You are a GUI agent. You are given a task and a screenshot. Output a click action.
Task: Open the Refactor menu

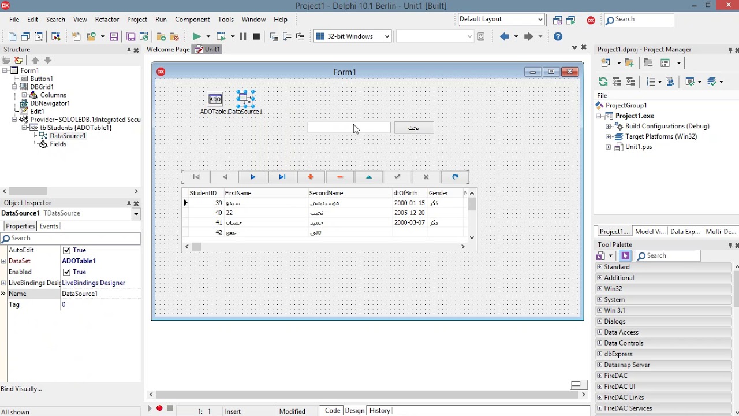(107, 19)
